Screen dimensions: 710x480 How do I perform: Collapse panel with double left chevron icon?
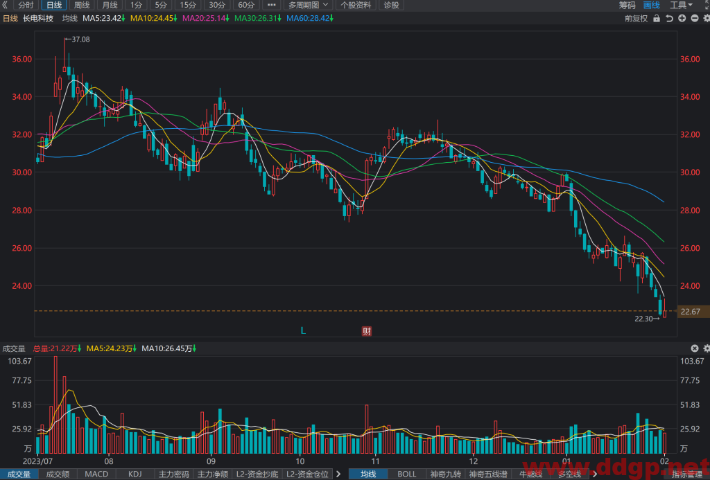point(5,5)
